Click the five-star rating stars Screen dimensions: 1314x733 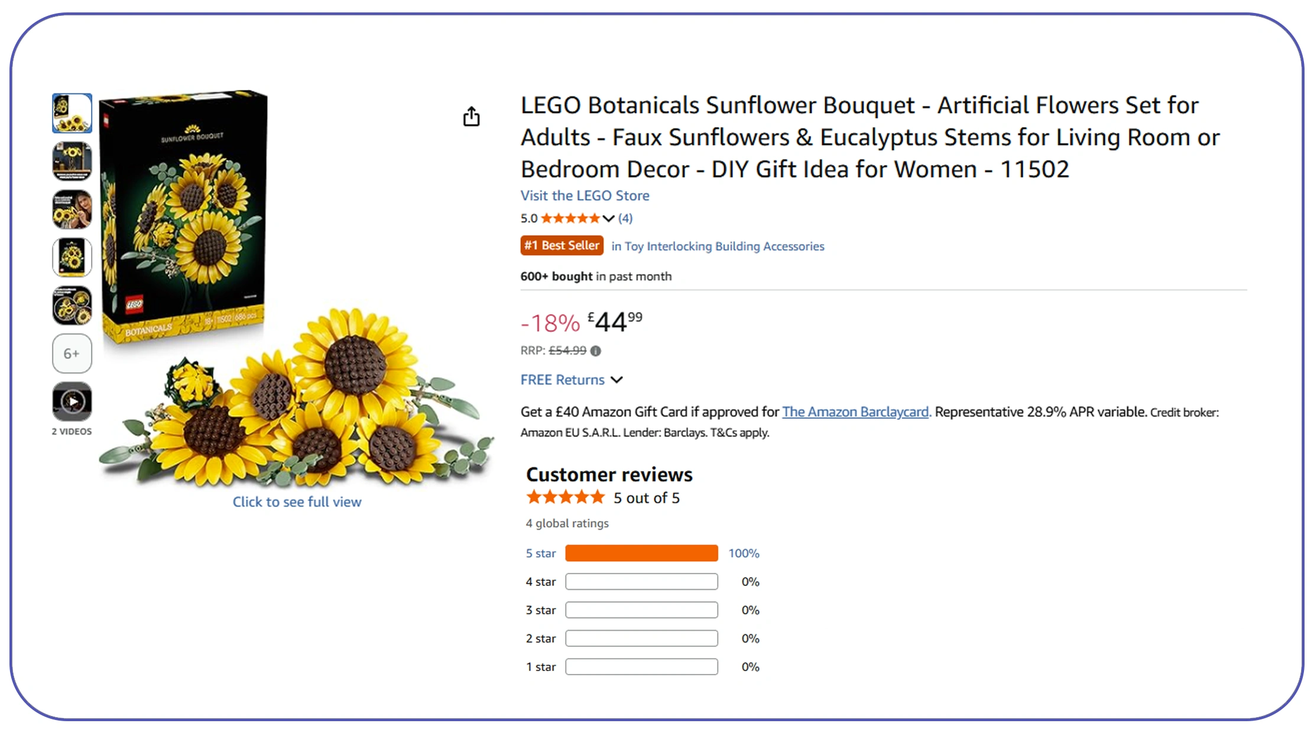pyautogui.click(x=569, y=218)
